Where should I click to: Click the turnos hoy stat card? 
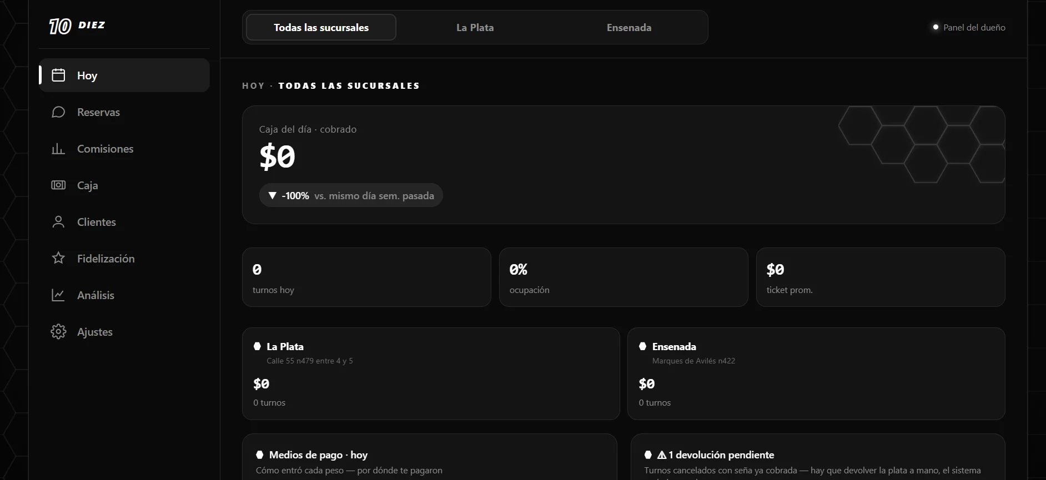[366, 277]
